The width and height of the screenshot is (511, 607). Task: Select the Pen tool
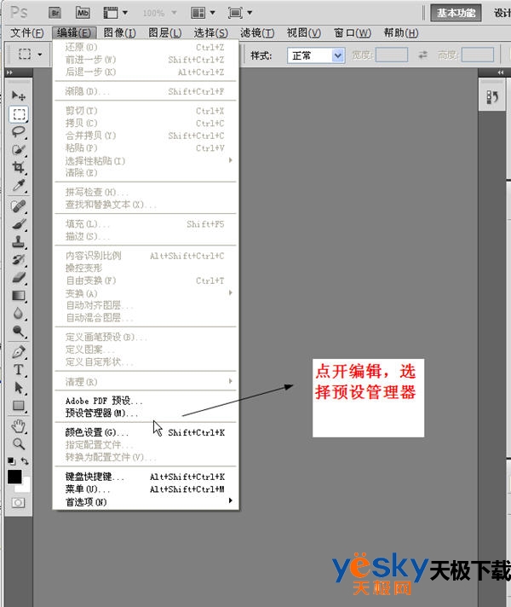coord(18,352)
